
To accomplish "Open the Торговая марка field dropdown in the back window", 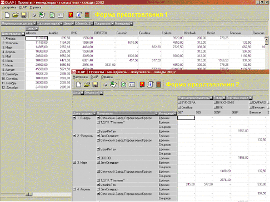I will (61, 23).
